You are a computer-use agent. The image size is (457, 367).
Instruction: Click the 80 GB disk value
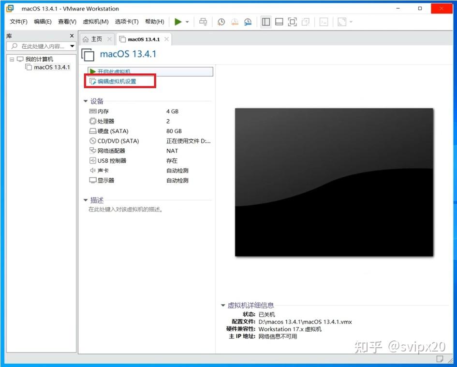pyautogui.click(x=174, y=131)
